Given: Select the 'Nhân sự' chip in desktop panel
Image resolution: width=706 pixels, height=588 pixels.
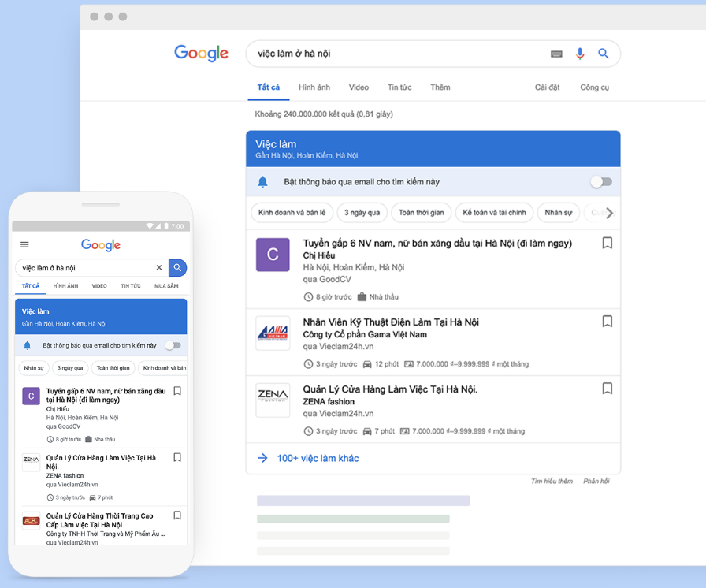Looking at the screenshot, I should point(559,213).
